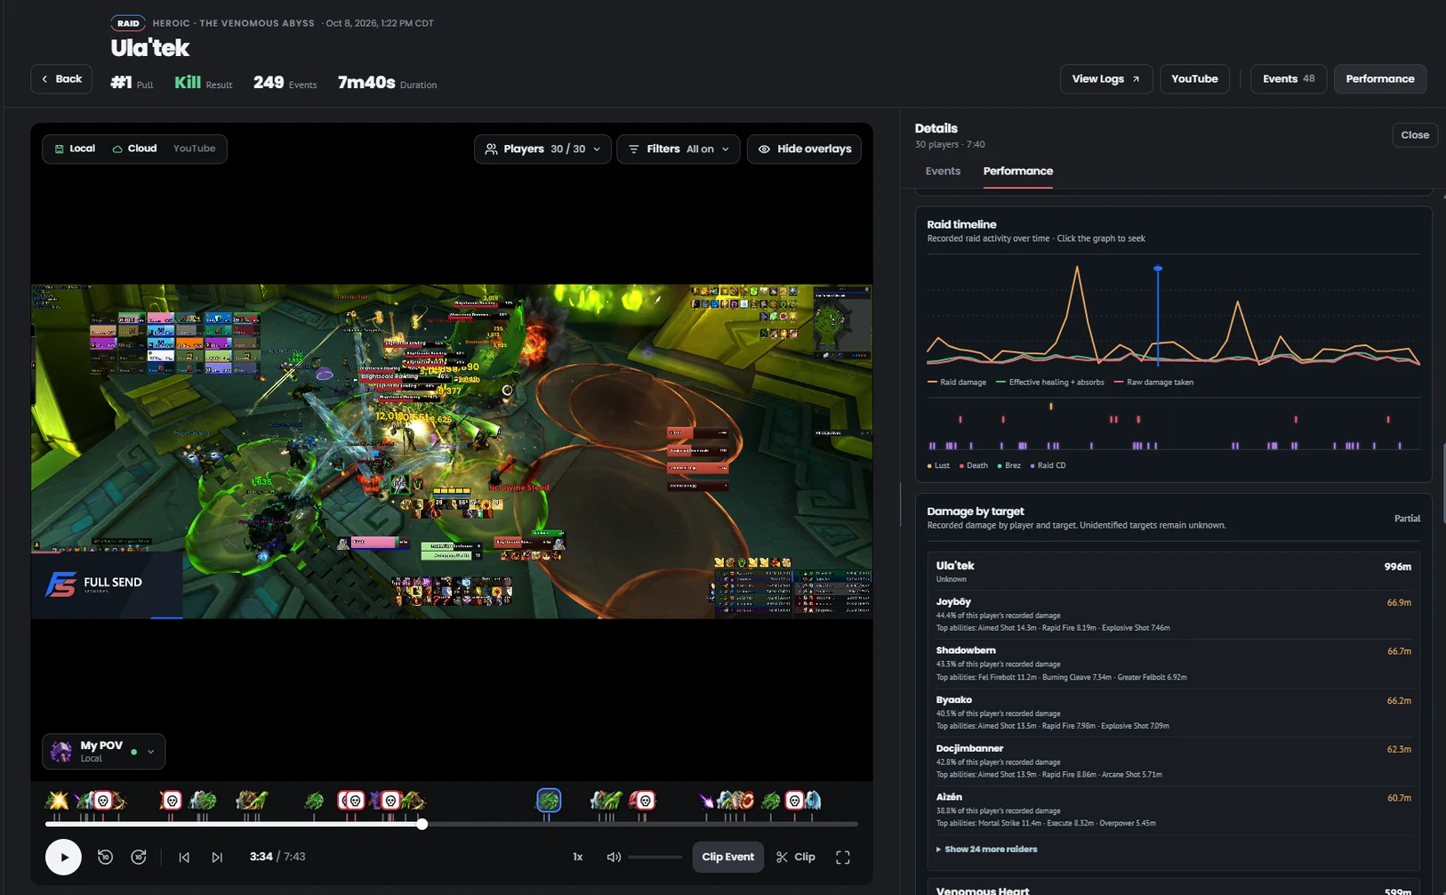Open the My POV selector dropdown
The height and width of the screenshot is (895, 1446).
103,752
